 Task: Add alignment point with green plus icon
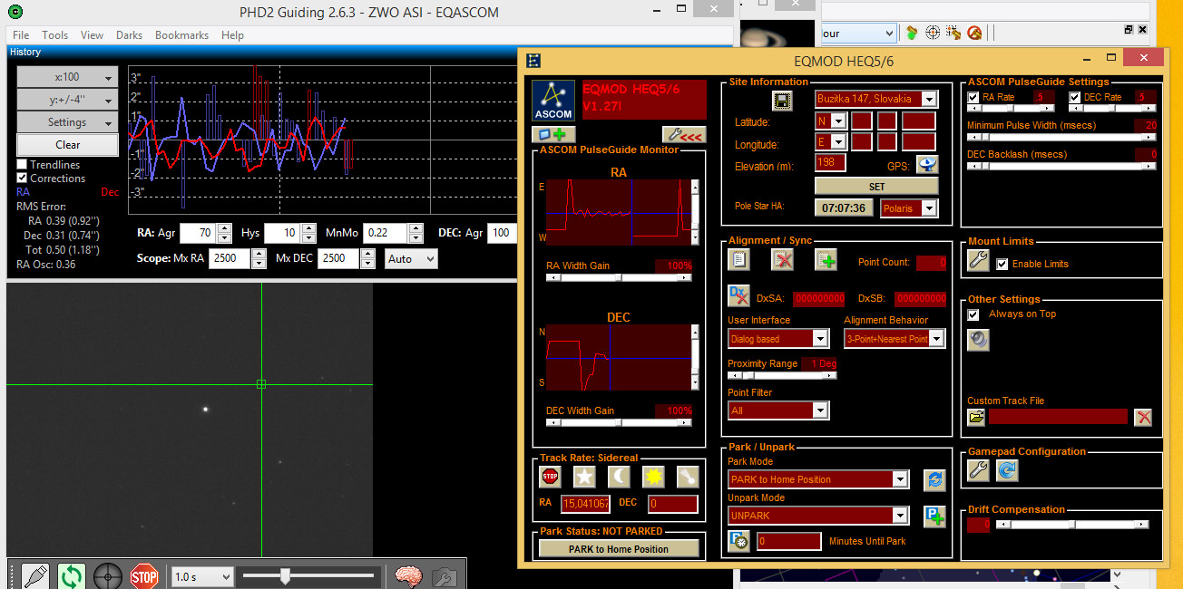point(826,260)
